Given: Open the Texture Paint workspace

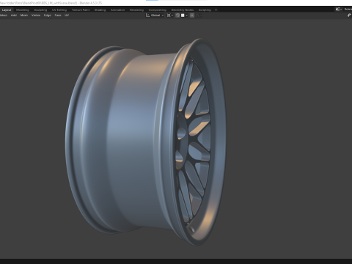Looking at the screenshot, I should 81,10.
